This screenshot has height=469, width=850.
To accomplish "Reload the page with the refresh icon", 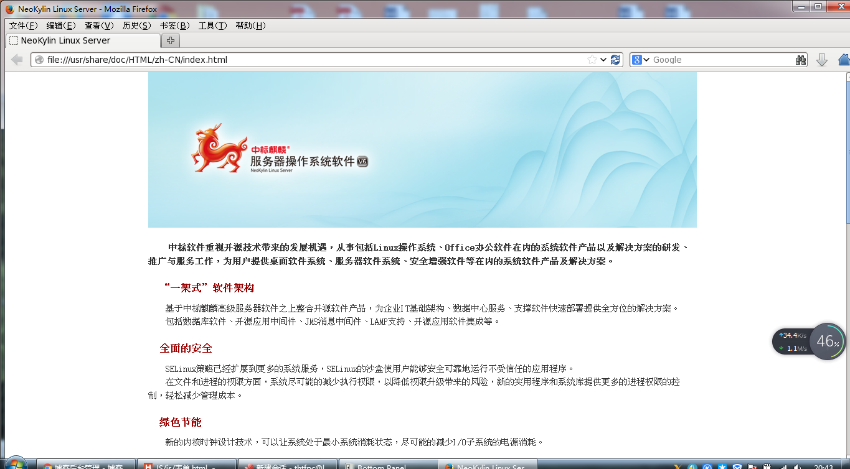I will pyautogui.click(x=615, y=60).
